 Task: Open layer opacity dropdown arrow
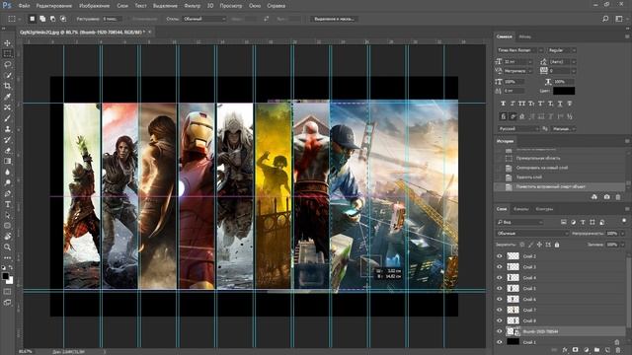(622, 234)
